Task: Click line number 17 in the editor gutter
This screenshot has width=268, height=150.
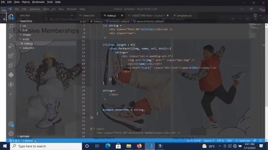Action: pos(83,64)
